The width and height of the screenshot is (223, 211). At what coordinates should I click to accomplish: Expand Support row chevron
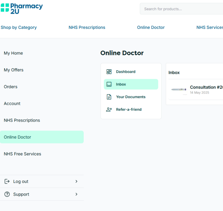(x=76, y=194)
